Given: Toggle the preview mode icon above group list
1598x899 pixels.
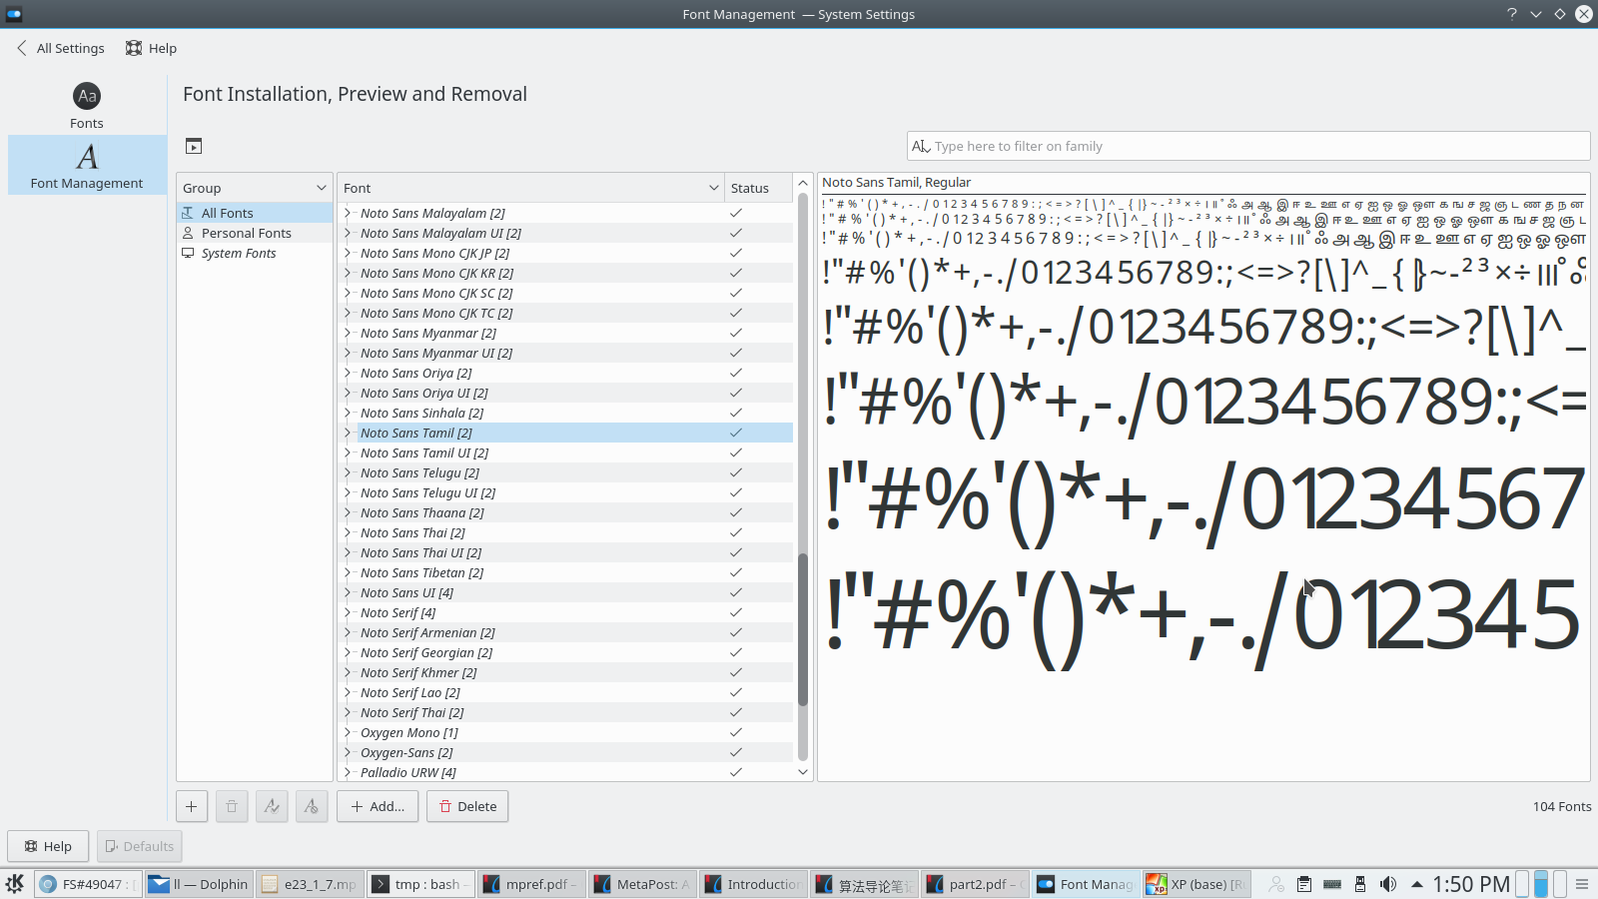Looking at the screenshot, I should [194, 147].
